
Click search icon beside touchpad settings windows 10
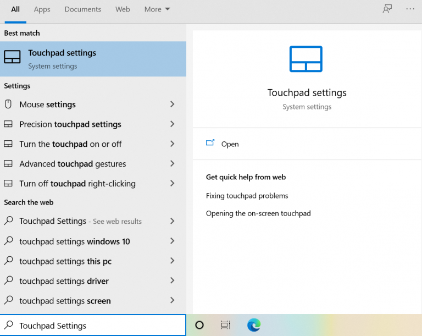coord(9,241)
